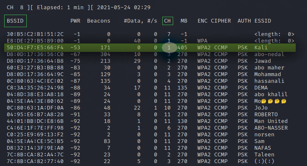Click the DEMA ESSID
The image size is (307, 166).
[261, 88]
